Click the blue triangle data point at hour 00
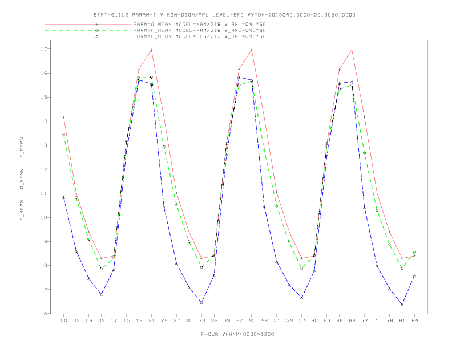Viewport: 452px width, 349px height. 64,197
